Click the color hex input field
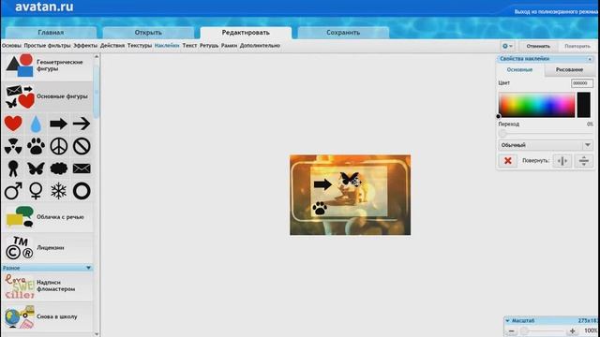 pos(581,83)
